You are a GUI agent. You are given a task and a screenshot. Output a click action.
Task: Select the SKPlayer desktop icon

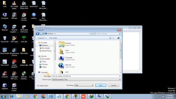(x=14, y=16)
